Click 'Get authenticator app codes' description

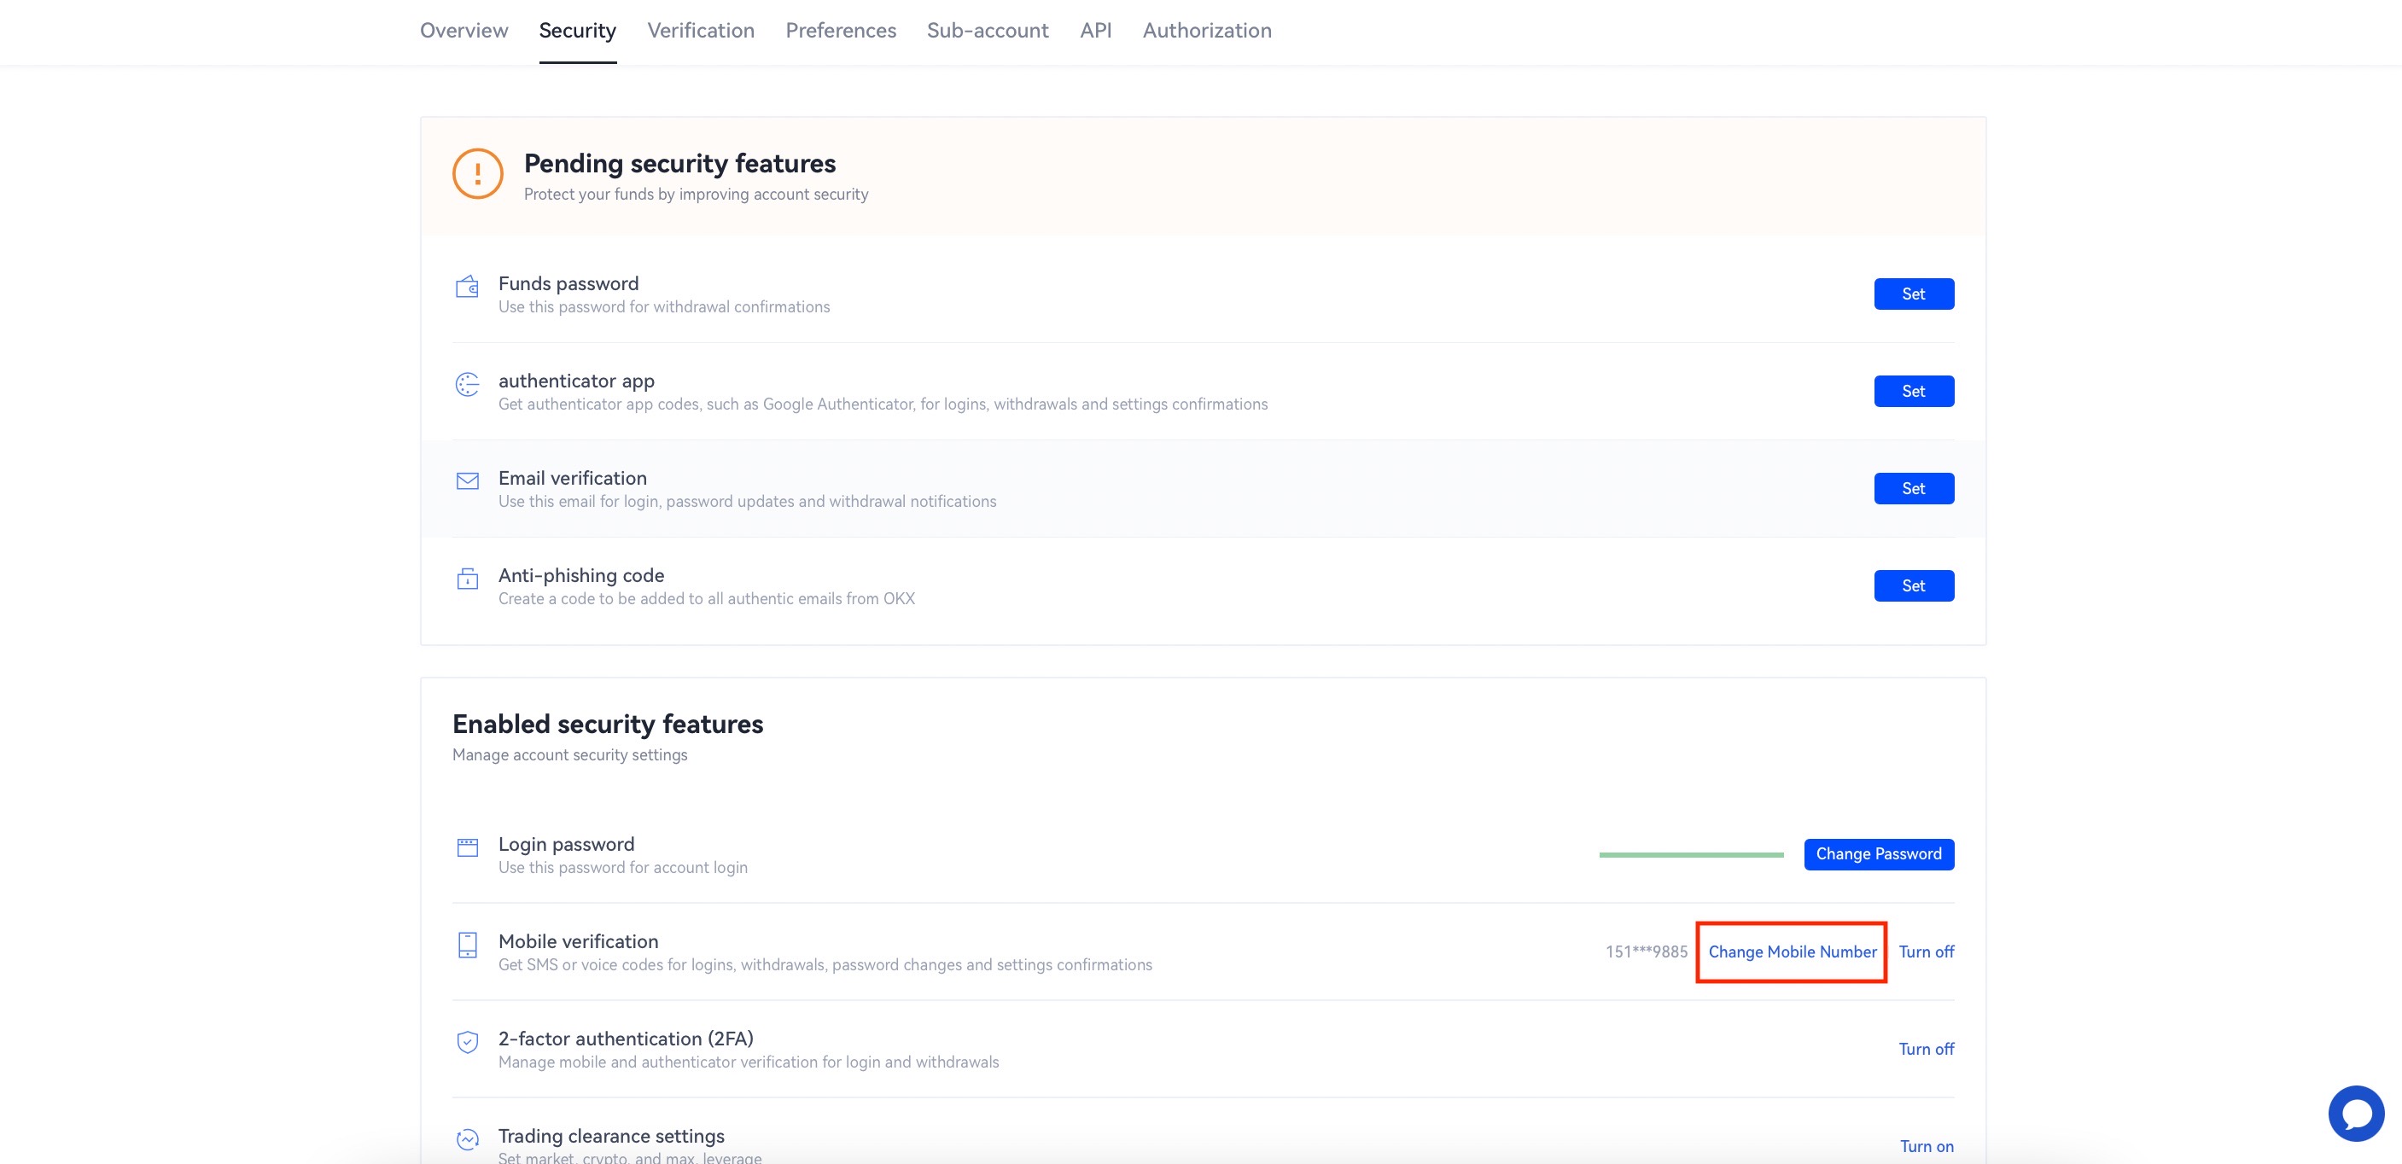tap(882, 404)
